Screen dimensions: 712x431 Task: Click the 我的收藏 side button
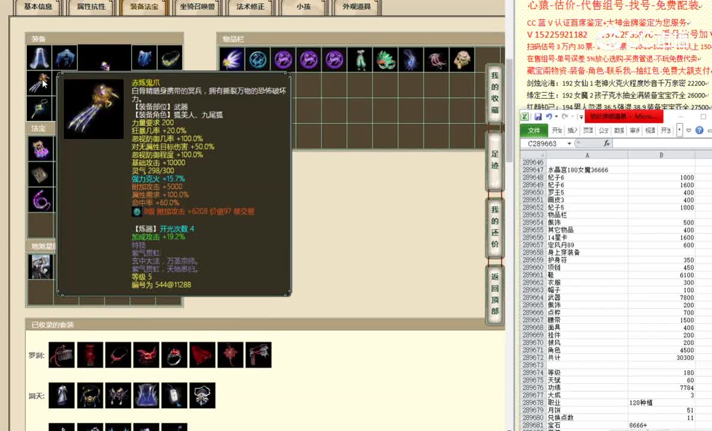495,93
